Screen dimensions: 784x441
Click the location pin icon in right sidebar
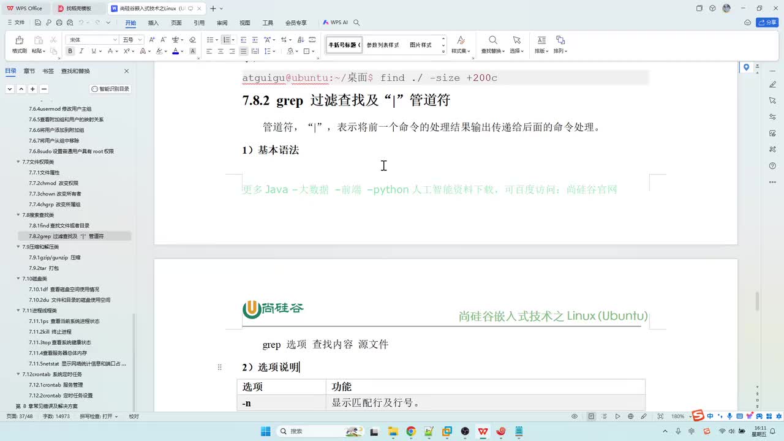pyautogui.click(x=746, y=67)
